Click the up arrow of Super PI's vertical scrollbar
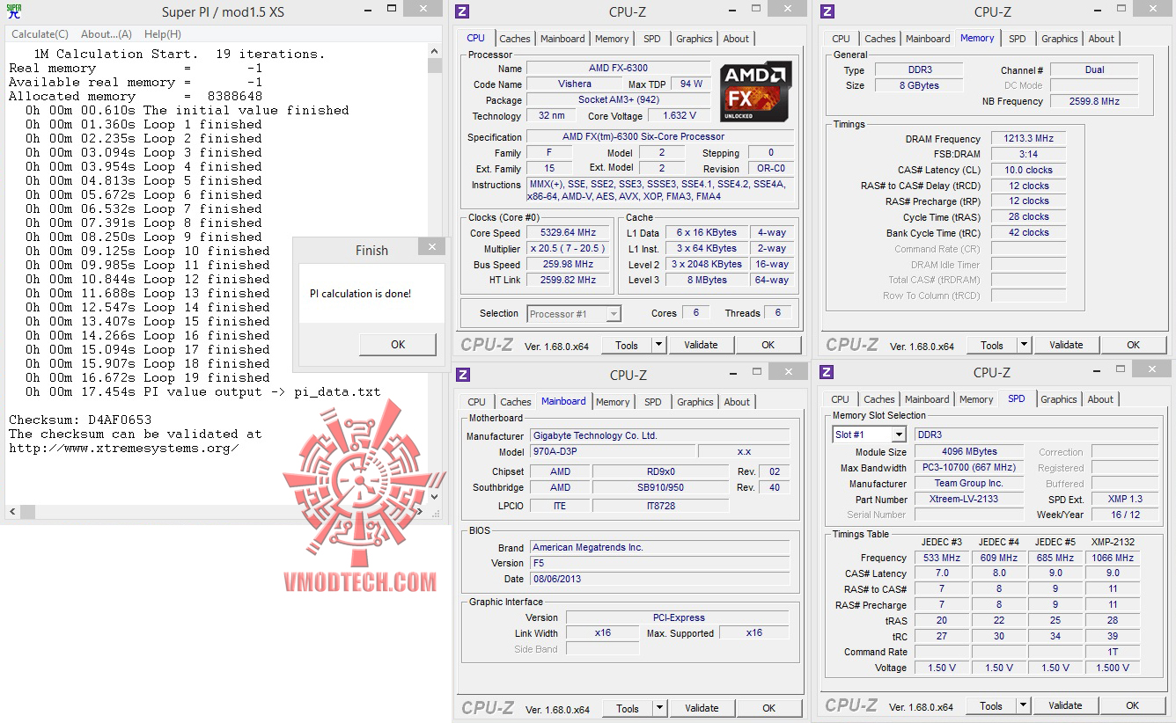 pyautogui.click(x=435, y=53)
